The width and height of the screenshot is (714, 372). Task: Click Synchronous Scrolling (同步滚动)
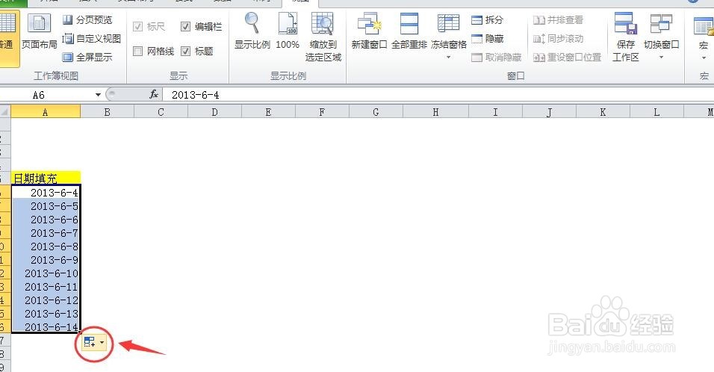558,38
